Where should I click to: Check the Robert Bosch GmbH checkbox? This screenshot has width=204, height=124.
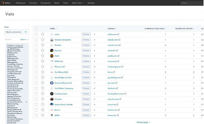coord(36,105)
